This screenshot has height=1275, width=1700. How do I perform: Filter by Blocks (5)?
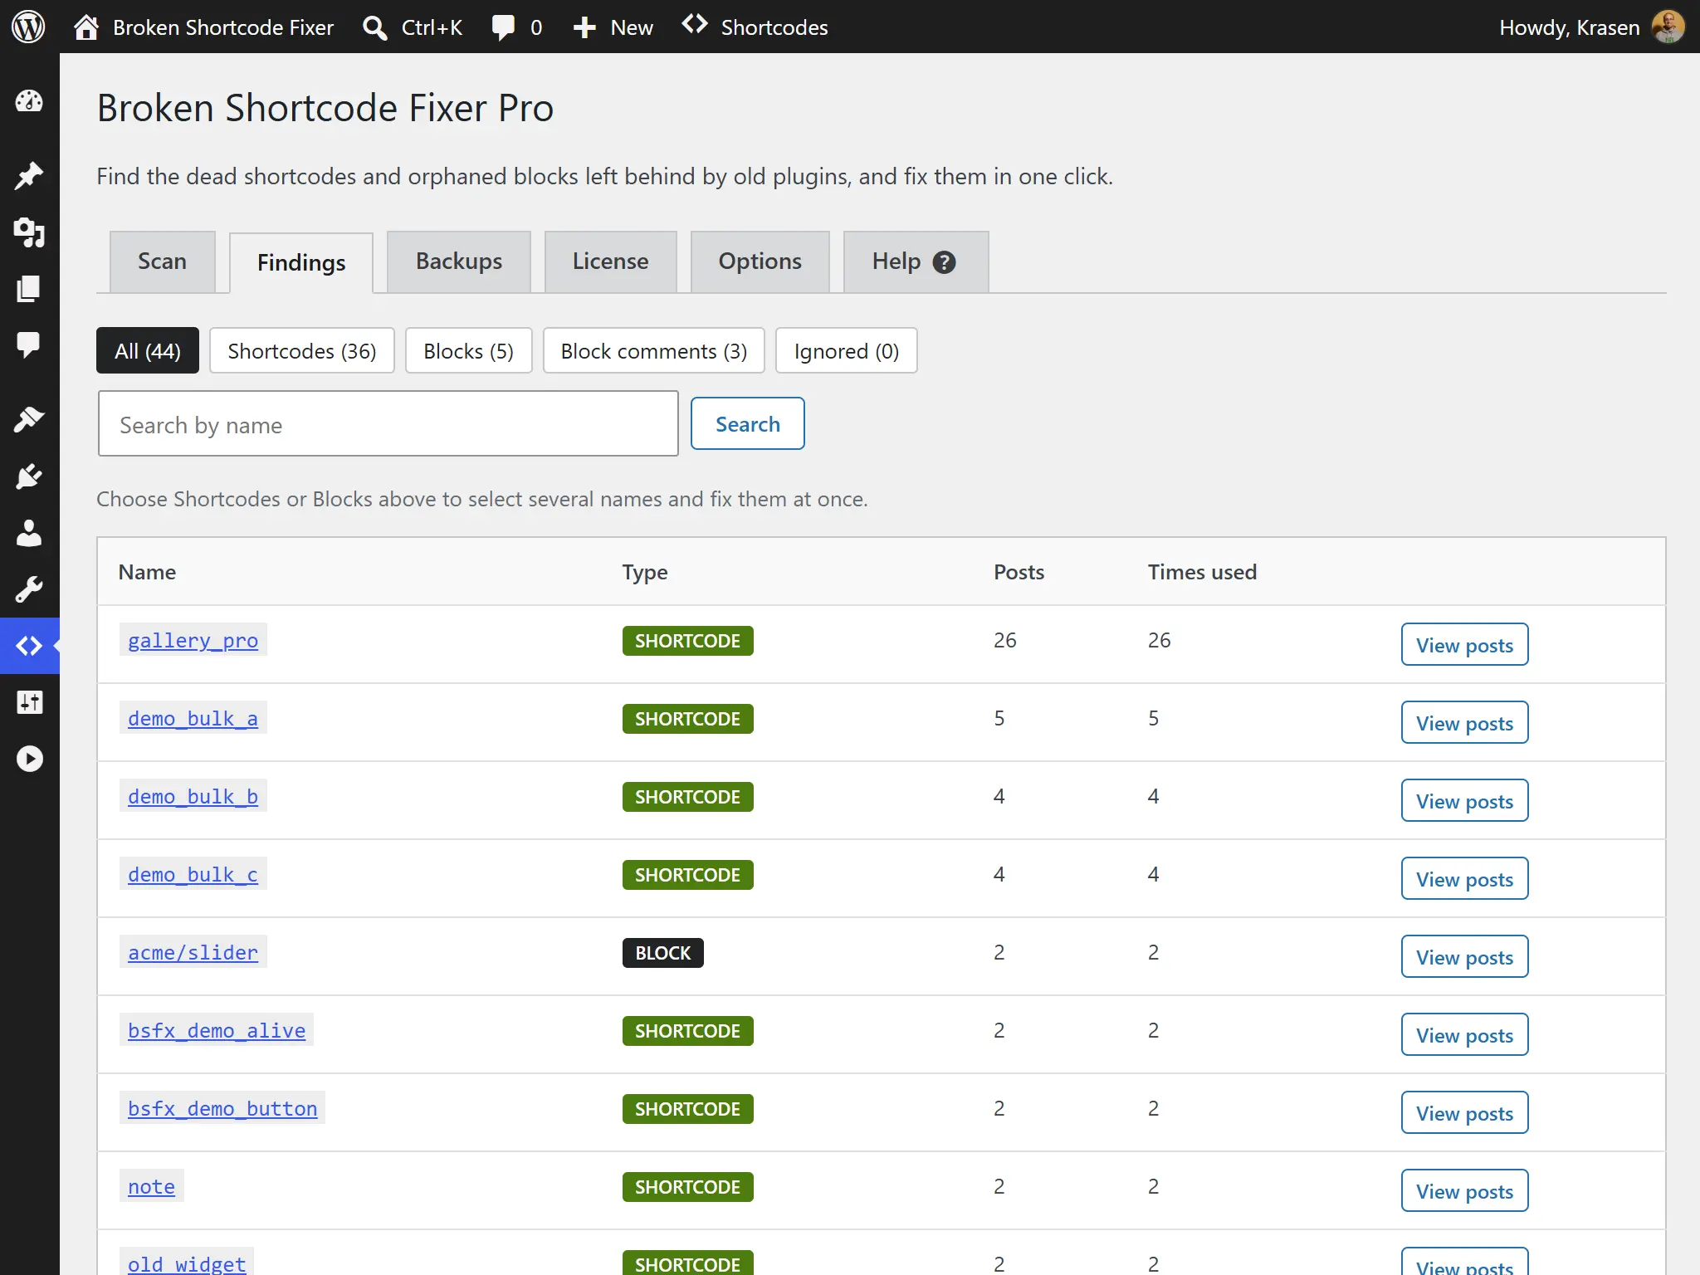[x=468, y=350]
